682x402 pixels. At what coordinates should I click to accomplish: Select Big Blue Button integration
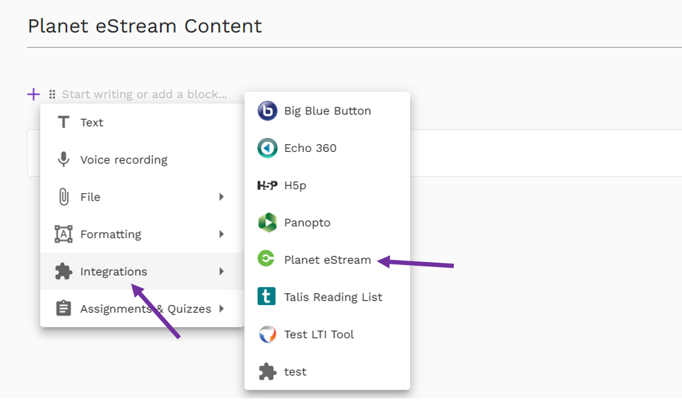[x=327, y=111]
